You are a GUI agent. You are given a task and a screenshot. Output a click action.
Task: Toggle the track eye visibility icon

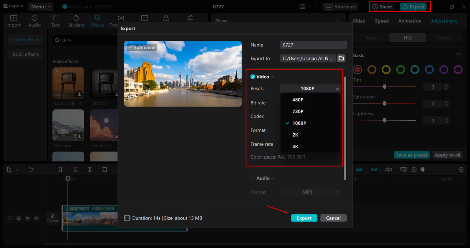[28, 218]
